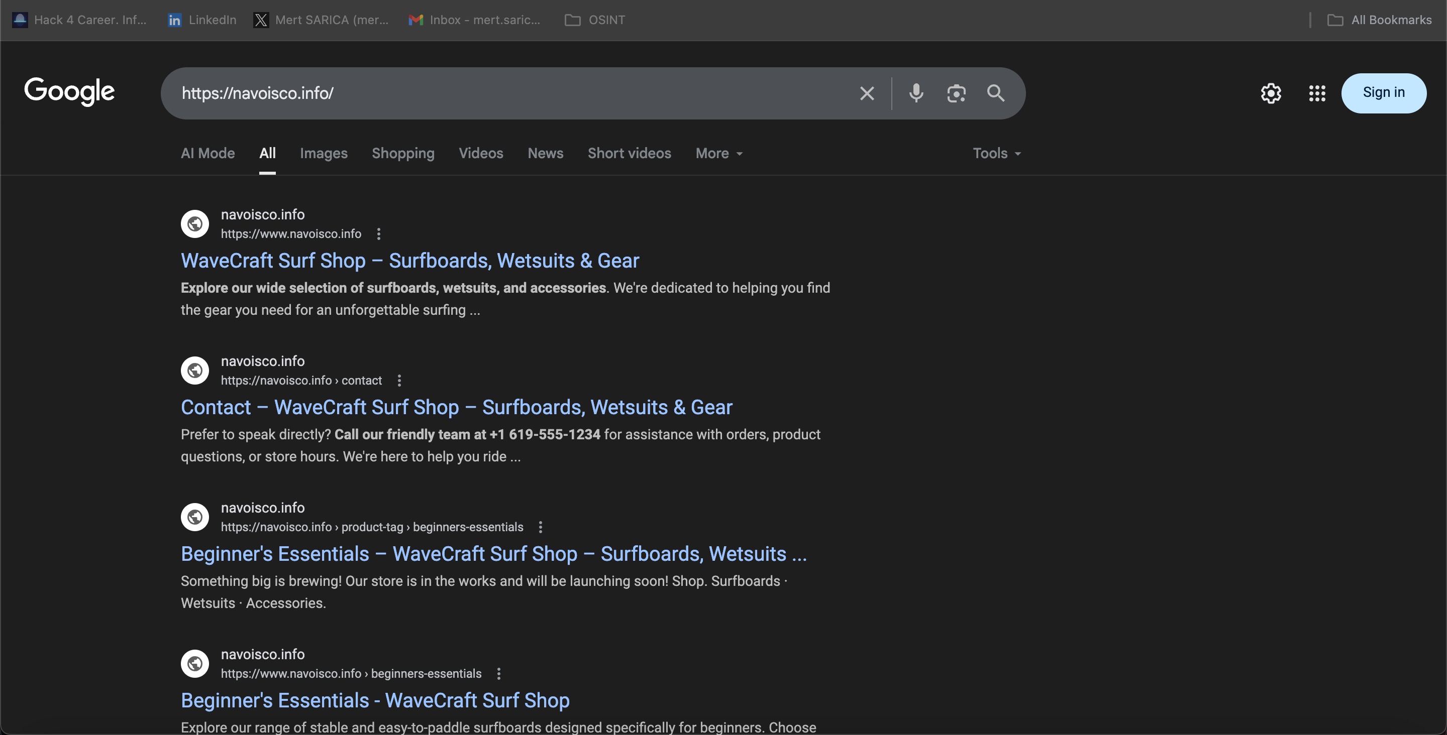
Task: Click the Sign in button
Action: click(x=1384, y=93)
